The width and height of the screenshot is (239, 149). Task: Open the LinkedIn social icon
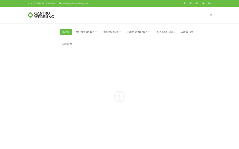[210, 3]
